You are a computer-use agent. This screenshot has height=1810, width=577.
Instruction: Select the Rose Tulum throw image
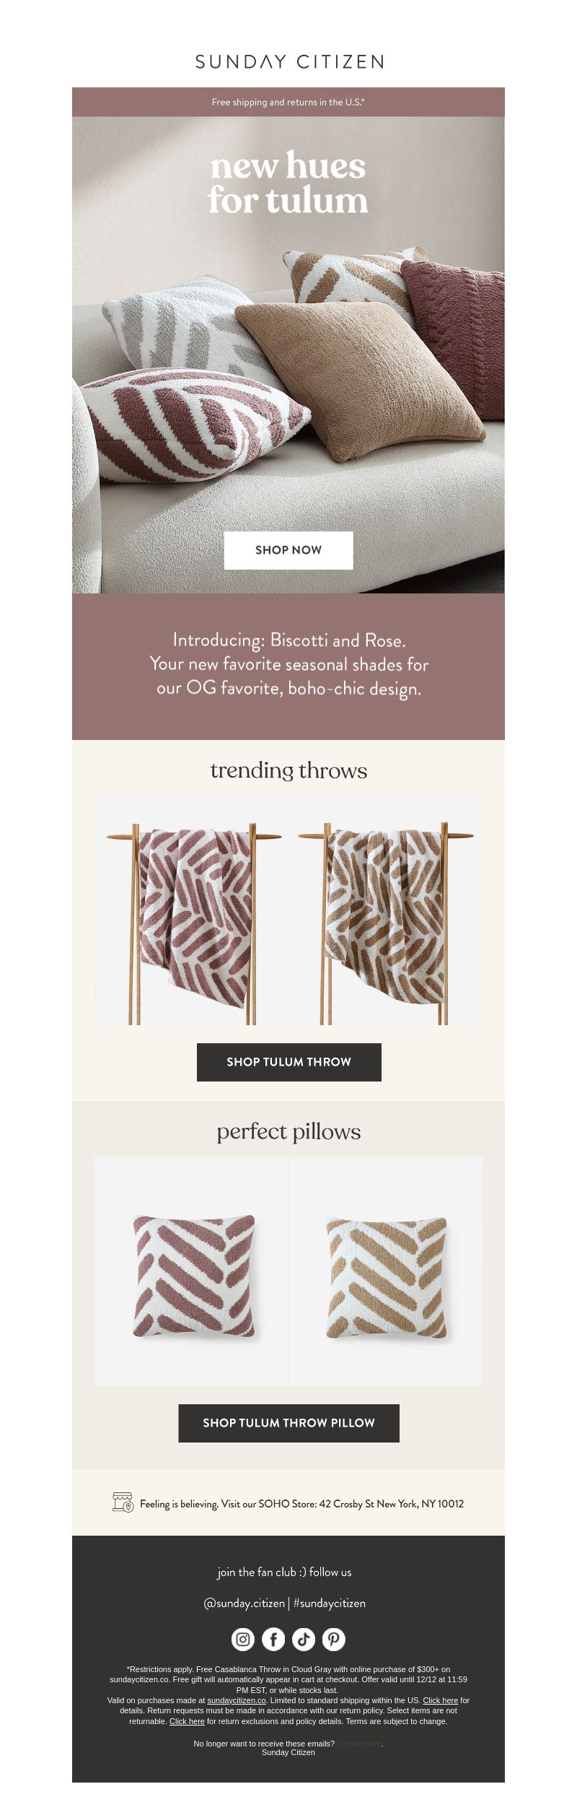click(193, 910)
